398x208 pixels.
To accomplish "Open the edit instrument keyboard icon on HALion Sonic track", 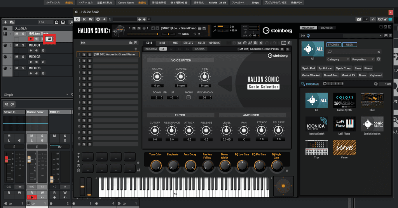I will (49, 39).
